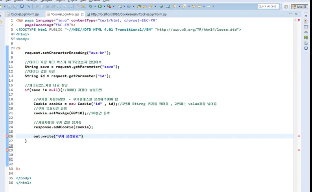Image resolution: width=312 pixels, height=192 pixels.
Task: Open the Console view icon in right sidebar
Action: pos(306,48)
